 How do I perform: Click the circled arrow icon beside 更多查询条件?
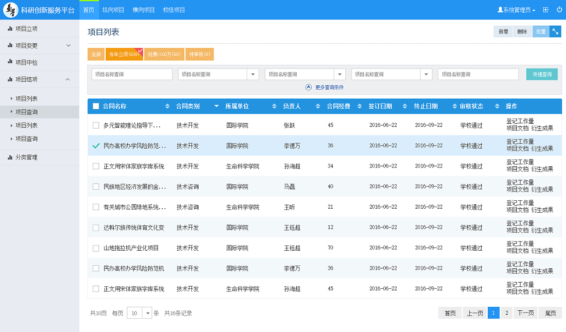(x=309, y=87)
